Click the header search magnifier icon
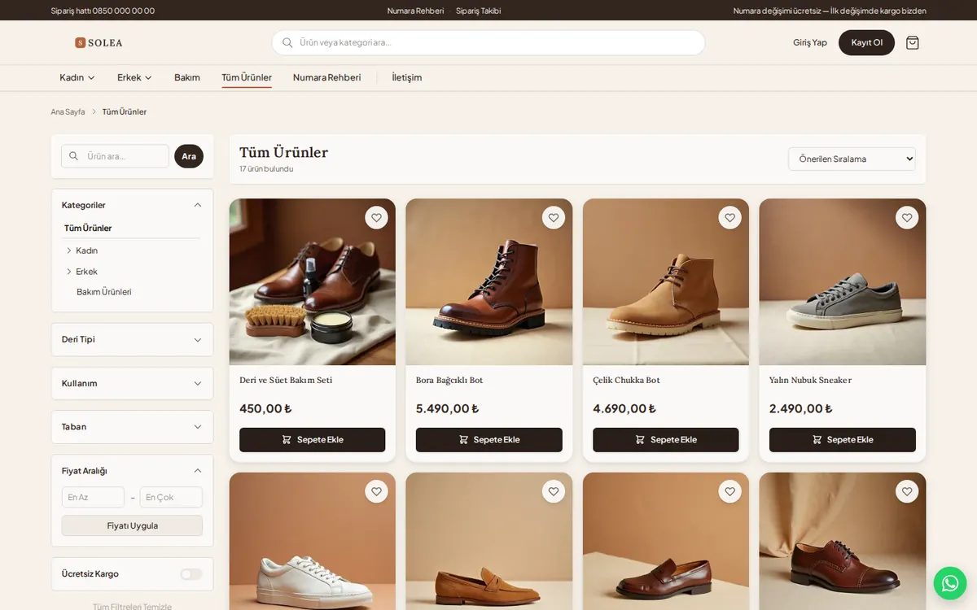977x610 pixels. point(287,42)
